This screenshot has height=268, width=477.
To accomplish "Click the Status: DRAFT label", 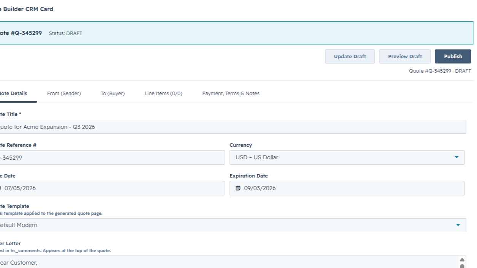I will coord(65,33).
